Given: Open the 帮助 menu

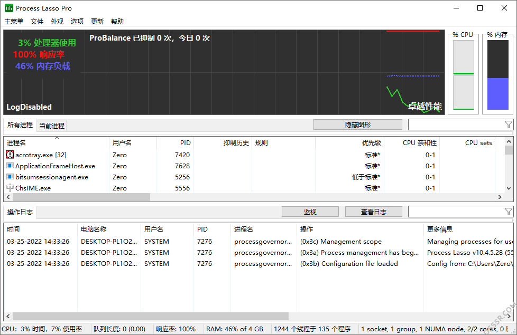Looking at the screenshot, I should coord(117,22).
